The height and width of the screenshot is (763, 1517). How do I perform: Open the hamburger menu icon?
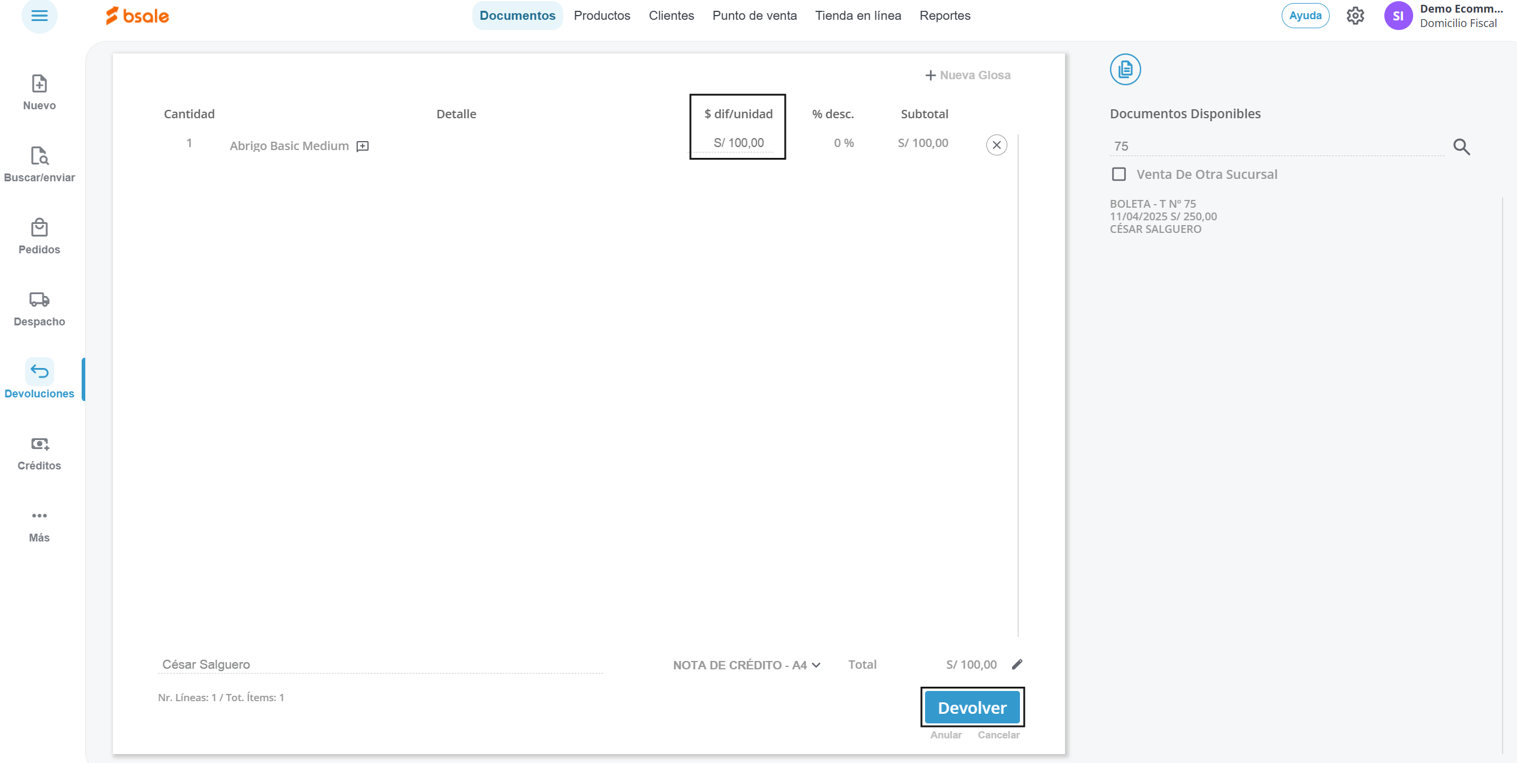[39, 16]
